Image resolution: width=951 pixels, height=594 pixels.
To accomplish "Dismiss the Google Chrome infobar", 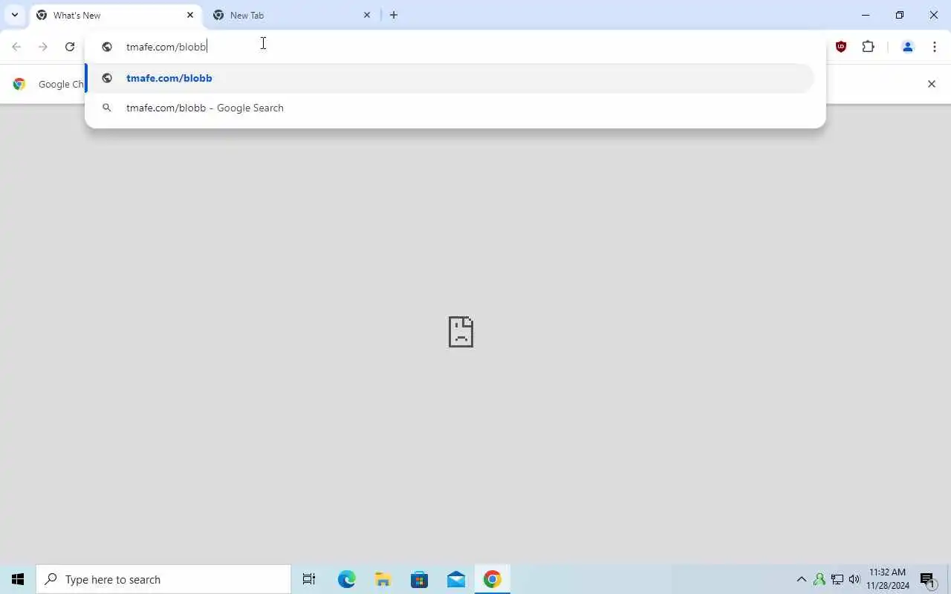I will tap(931, 84).
